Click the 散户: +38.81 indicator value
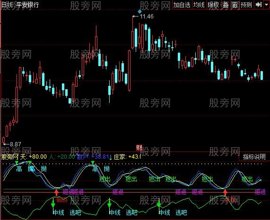 93,157
